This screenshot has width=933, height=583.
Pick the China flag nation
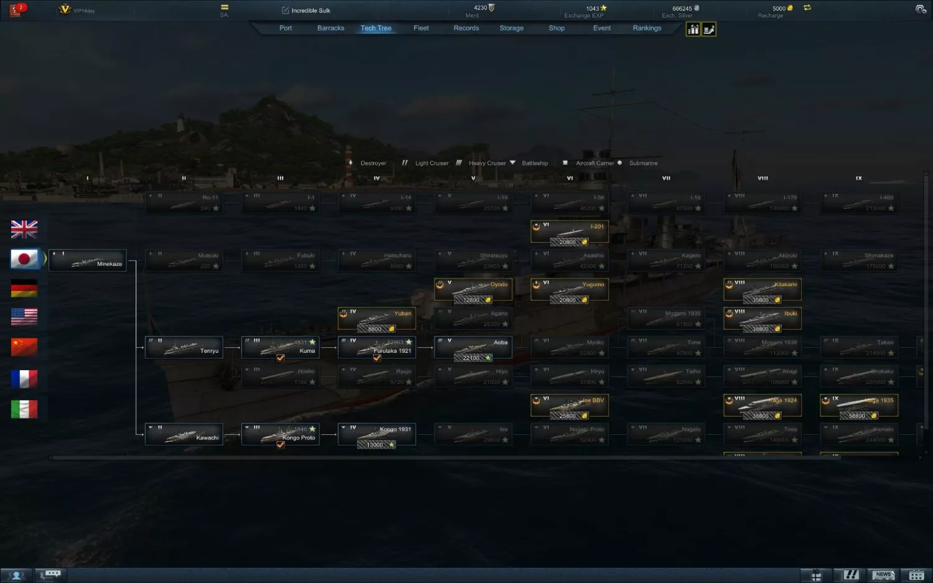click(24, 347)
